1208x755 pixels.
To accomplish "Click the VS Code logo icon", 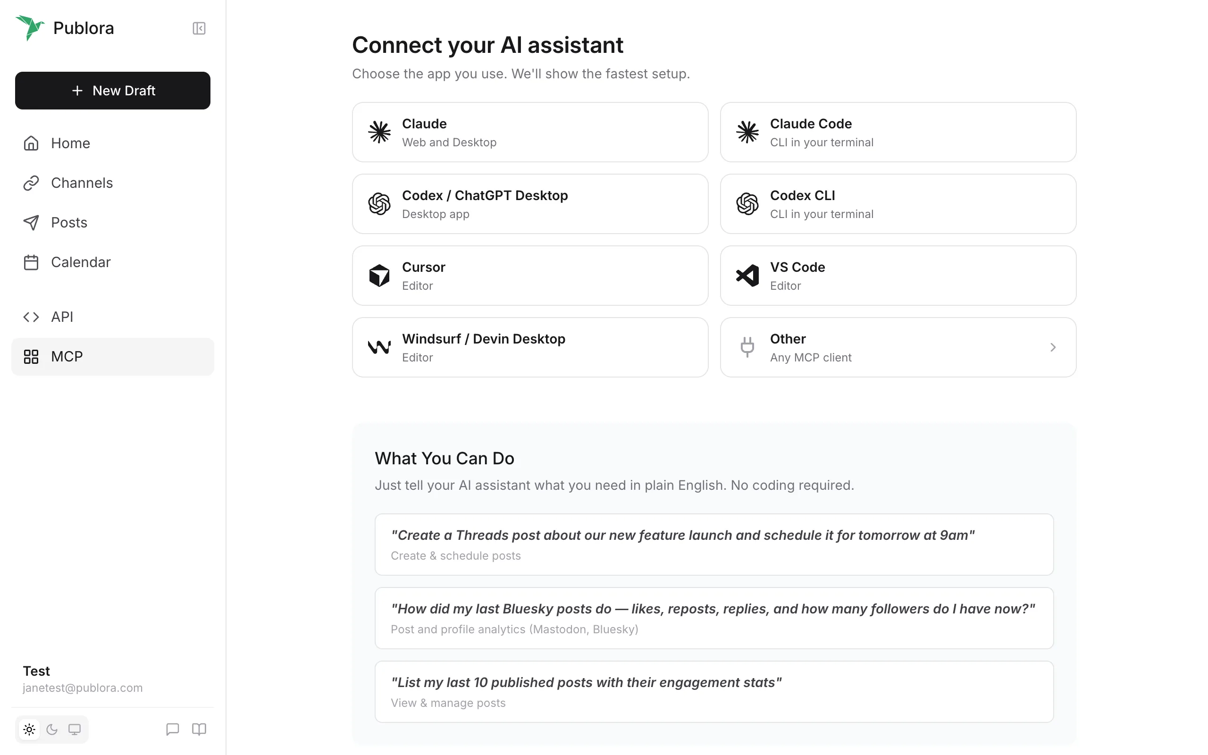I will (x=747, y=276).
